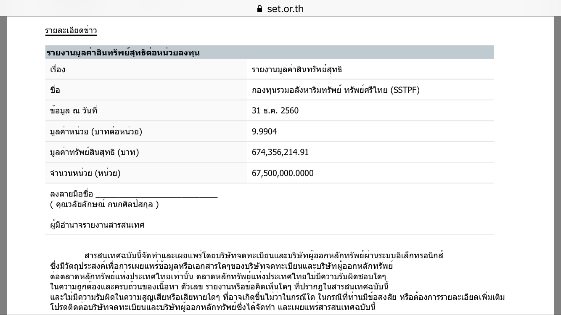The image size is (561, 315).
Task: Select the date 31 ธ.ค. 2560
Action: [275, 111]
